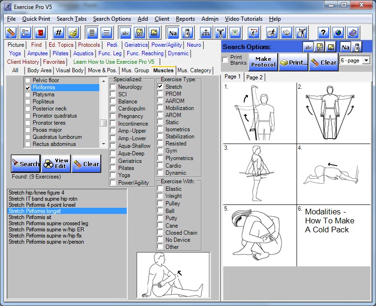Enable the Print Blanks checkbox

pos(225,60)
